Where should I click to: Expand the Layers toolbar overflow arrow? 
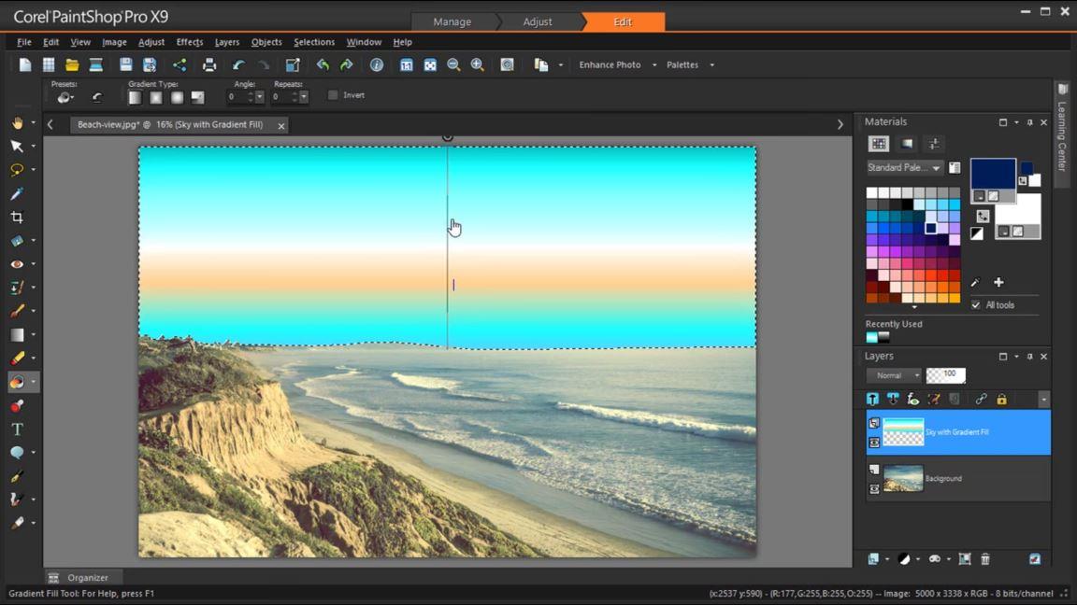pos(1044,400)
